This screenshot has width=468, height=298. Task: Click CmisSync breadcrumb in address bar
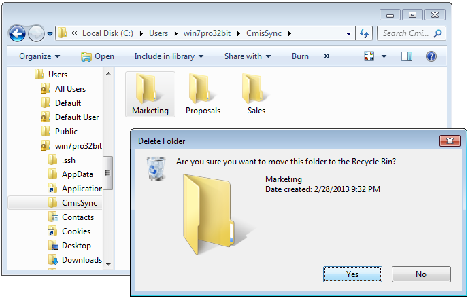point(264,33)
